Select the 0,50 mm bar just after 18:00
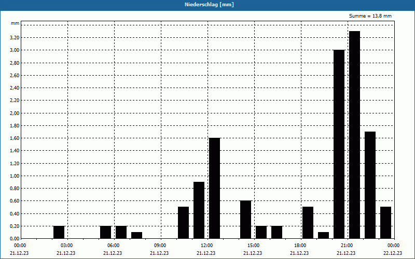This screenshot has width=415, height=259. coord(308,223)
